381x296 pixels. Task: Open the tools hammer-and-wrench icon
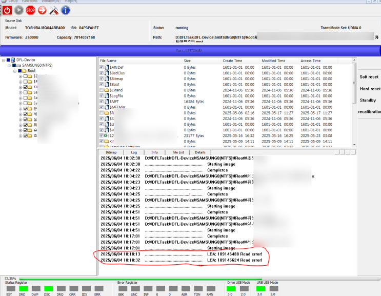click(x=54, y=10)
